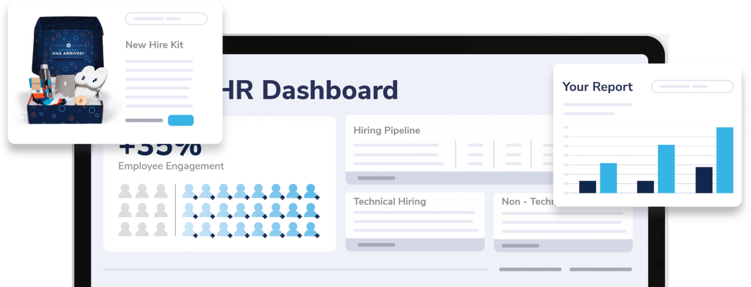Click the bottom-right gray employee icon

pos(160,229)
